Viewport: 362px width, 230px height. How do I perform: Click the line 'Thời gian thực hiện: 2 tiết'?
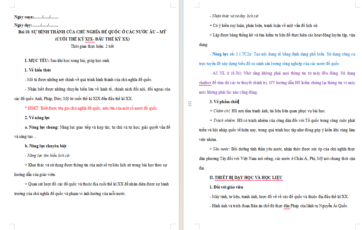[92, 46]
